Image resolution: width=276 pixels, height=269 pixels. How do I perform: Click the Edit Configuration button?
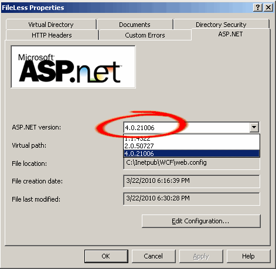[x=201, y=221]
